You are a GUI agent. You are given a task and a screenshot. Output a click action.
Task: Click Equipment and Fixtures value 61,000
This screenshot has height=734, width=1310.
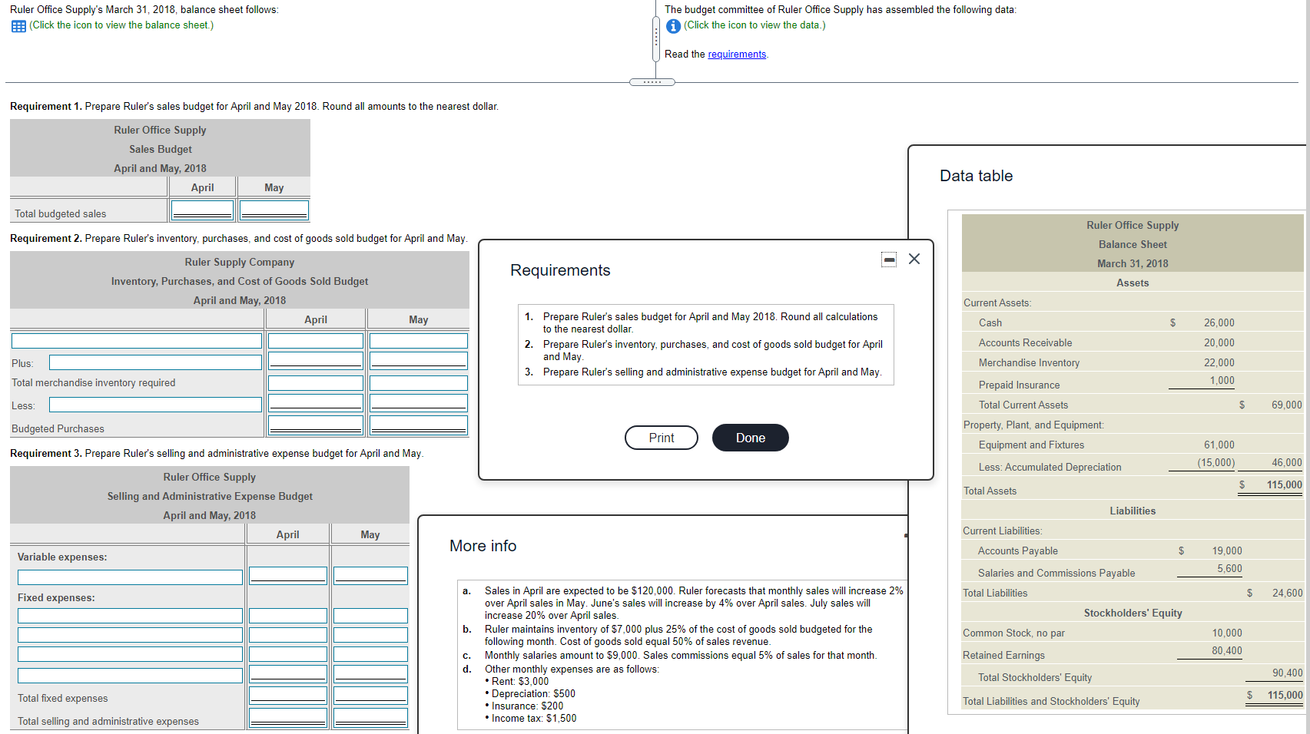pyautogui.click(x=1219, y=445)
